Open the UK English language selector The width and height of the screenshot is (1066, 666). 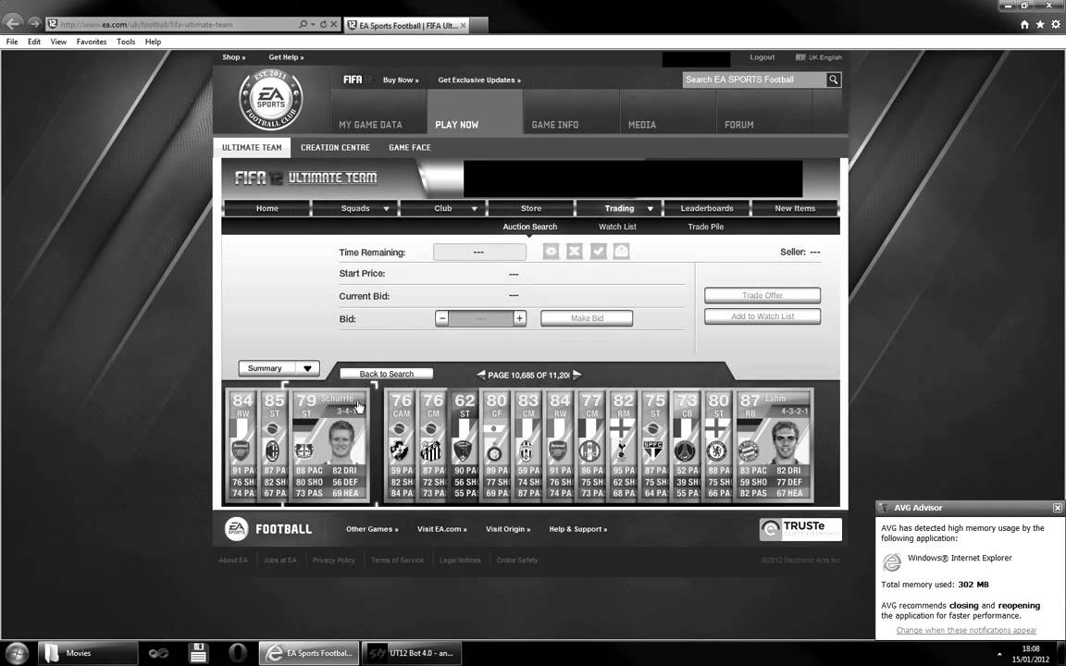(819, 57)
